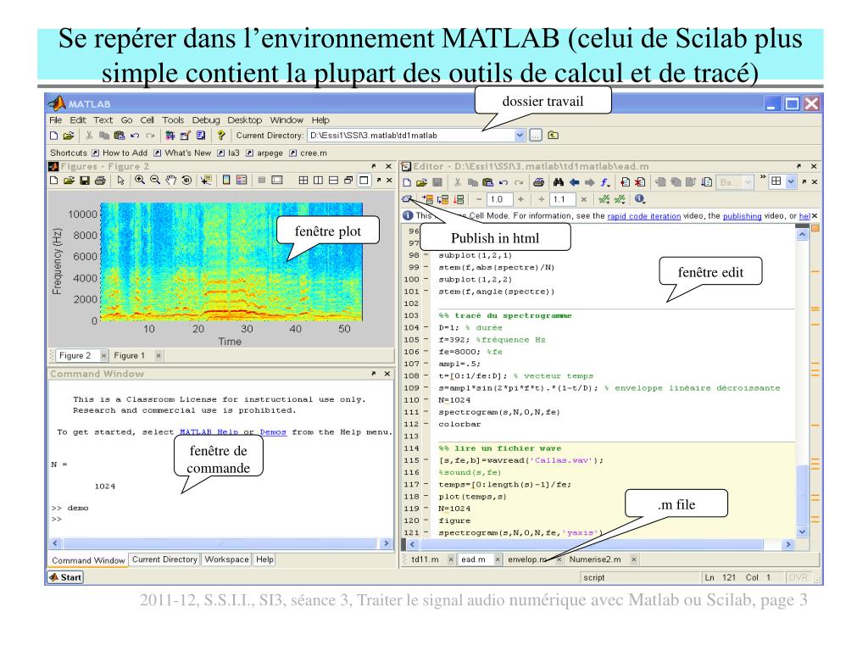868x651 pixels.
Task: Switch to the Workspace tab
Action: click(x=226, y=559)
